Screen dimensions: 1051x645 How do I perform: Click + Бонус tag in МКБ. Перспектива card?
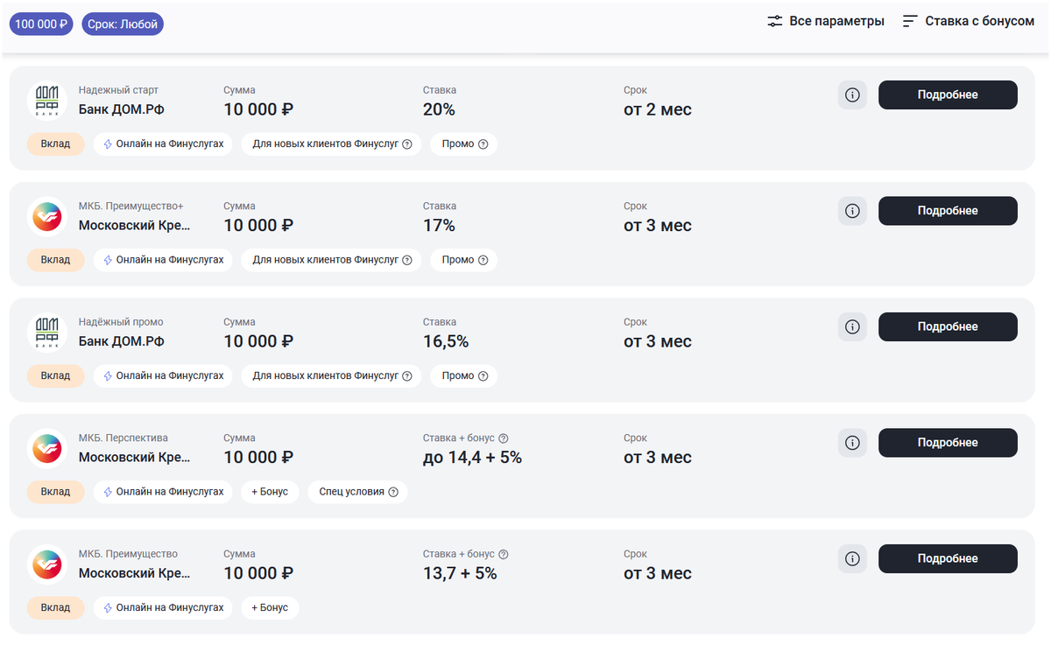point(271,492)
